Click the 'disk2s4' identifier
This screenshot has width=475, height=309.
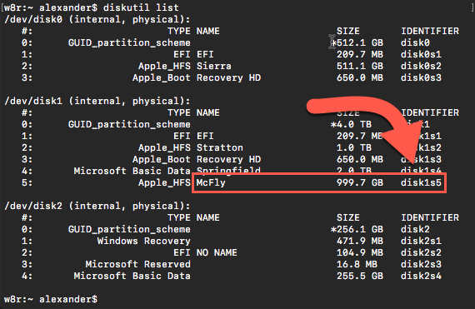tap(421, 276)
